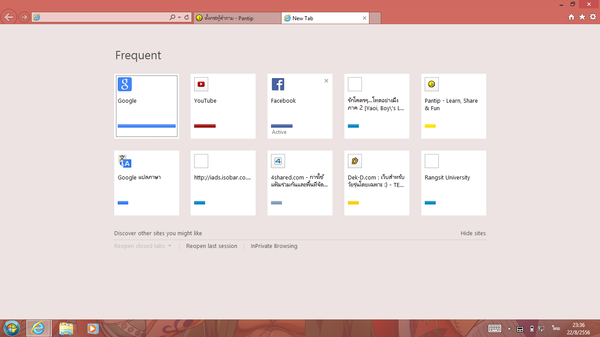The height and width of the screenshot is (337, 600).
Task: Open the YouTube tile
Action: click(x=223, y=106)
